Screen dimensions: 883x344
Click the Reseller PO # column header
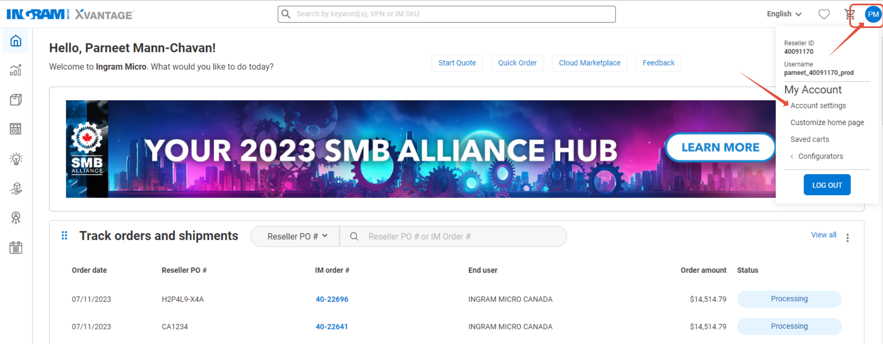[x=184, y=270]
